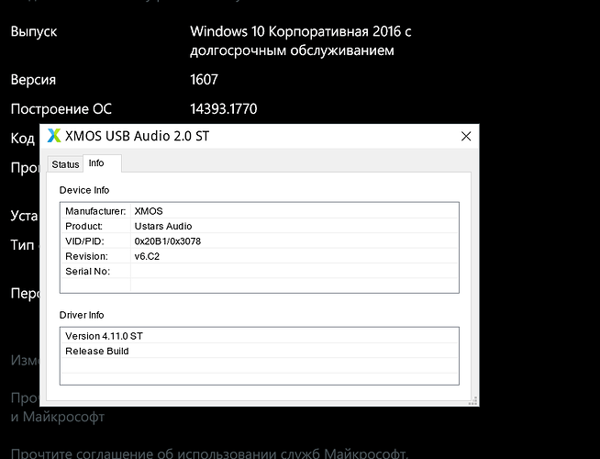The image size is (600, 459).
Task: Select the VID/PID value 0x20B1/0x3078
Action: click(x=168, y=241)
